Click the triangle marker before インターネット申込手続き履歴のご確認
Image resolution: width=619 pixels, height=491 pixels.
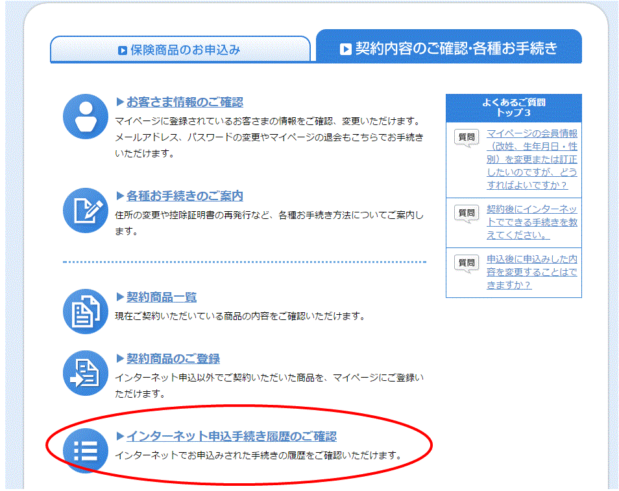pyautogui.click(x=120, y=436)
